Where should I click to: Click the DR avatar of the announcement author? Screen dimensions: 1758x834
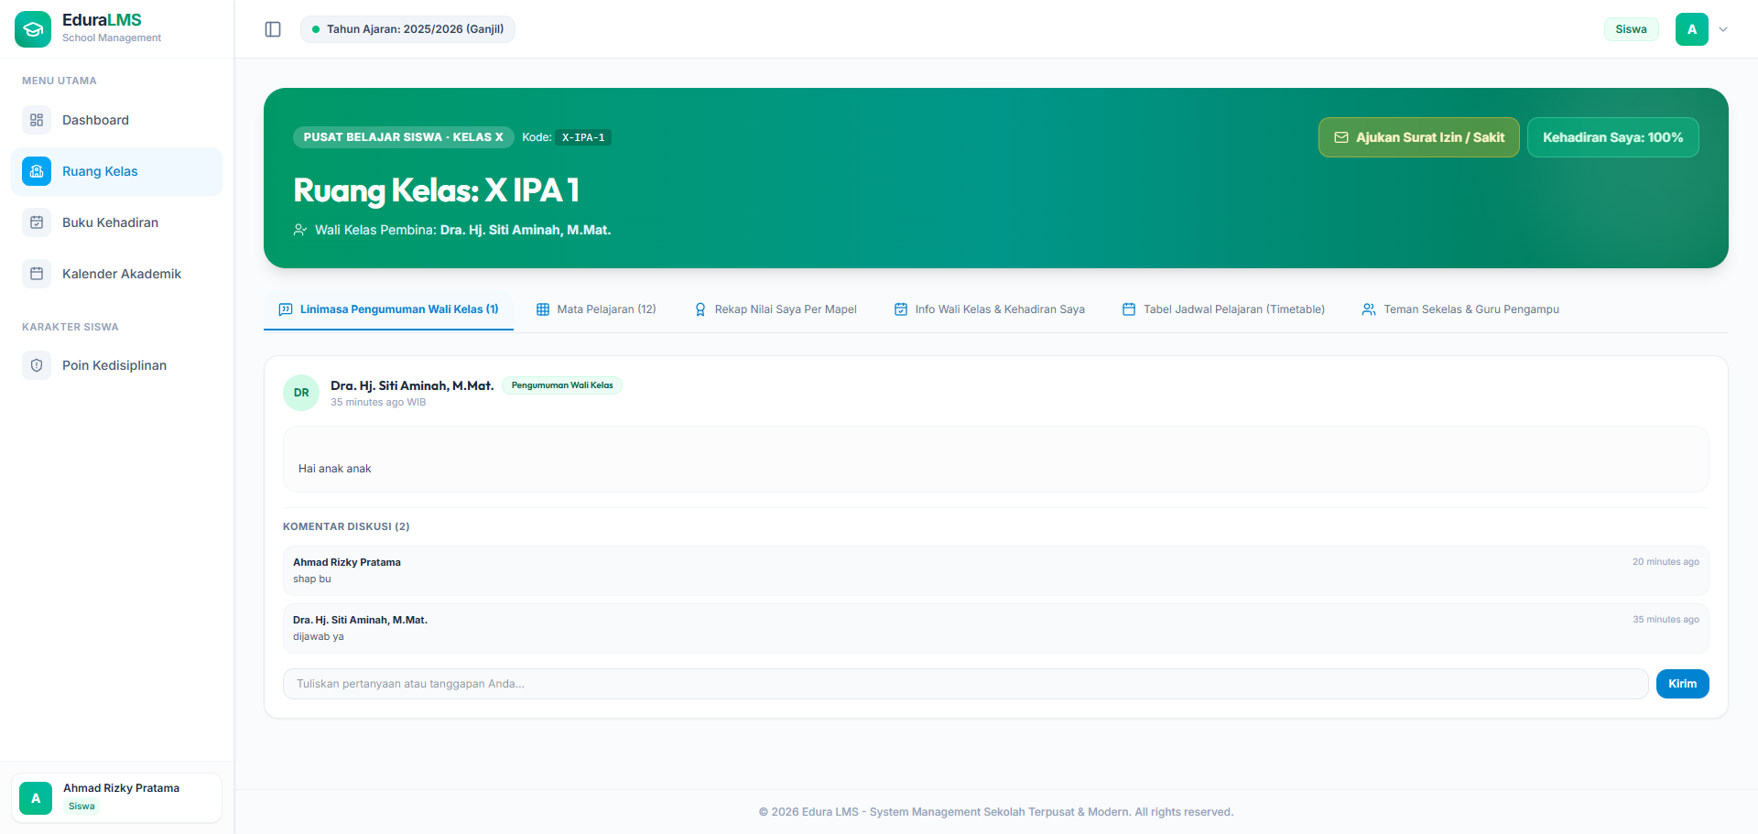pyautogui.click(x=301, y=393)
